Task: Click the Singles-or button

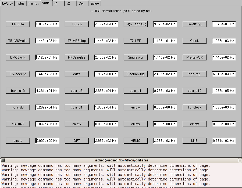Action: pyautogui.click(x=136, y=57)
